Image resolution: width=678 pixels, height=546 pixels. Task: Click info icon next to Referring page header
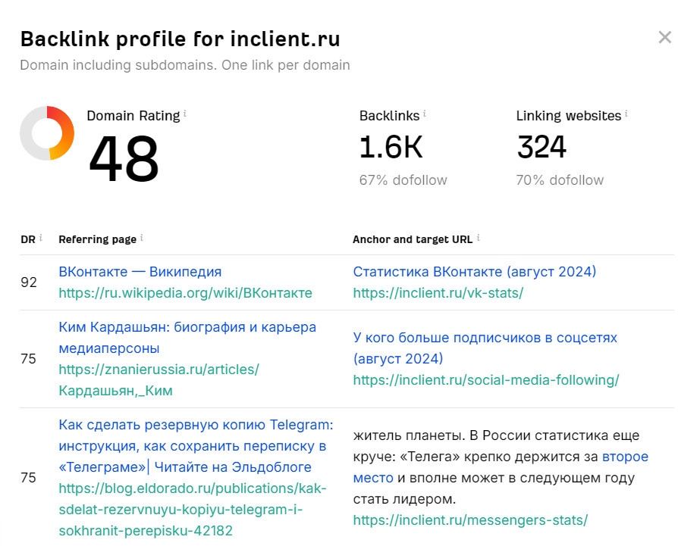pyautogui.click(x=141, y=237)
